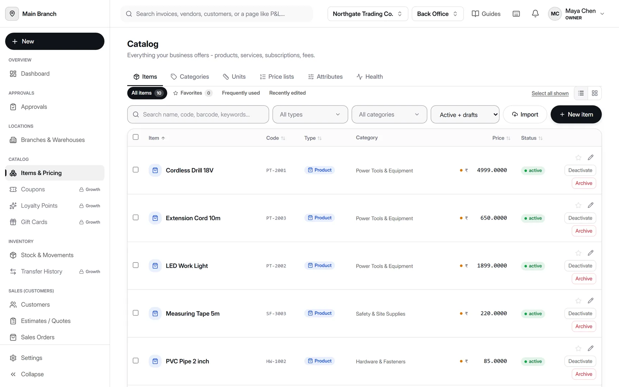Viewport: 619px width, 387px height.
Task: Open the Northgate Trading Co. company switcher
Action: pos(368,14)
